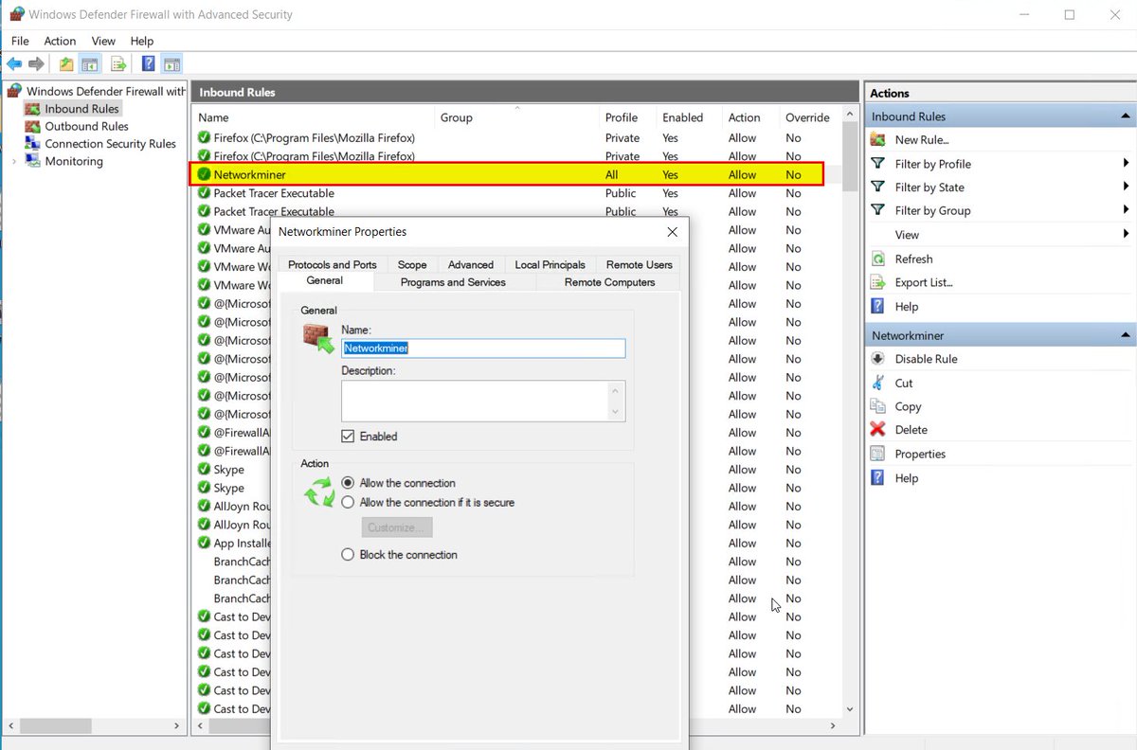
Task: Open Properties from the Networkminer actions
Action: (x=919, y=454)
